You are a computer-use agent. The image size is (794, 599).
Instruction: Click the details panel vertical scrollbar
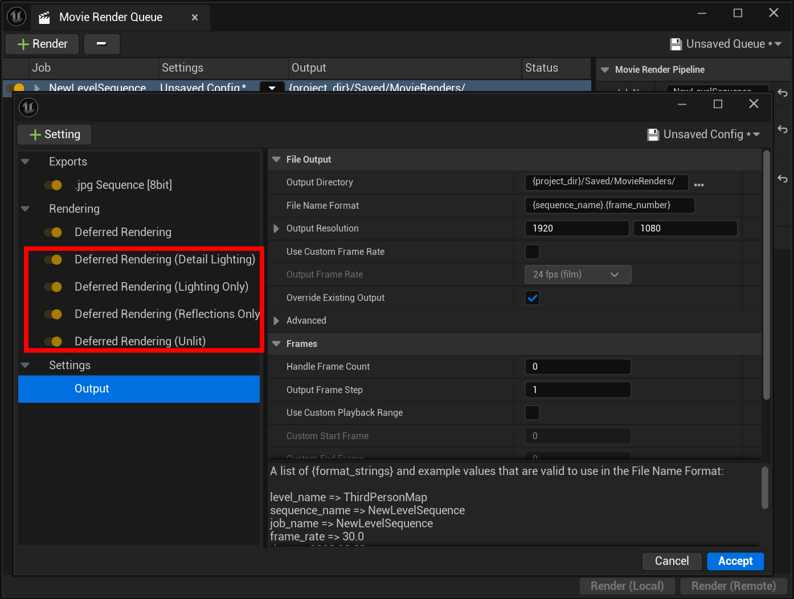(766, 275)
